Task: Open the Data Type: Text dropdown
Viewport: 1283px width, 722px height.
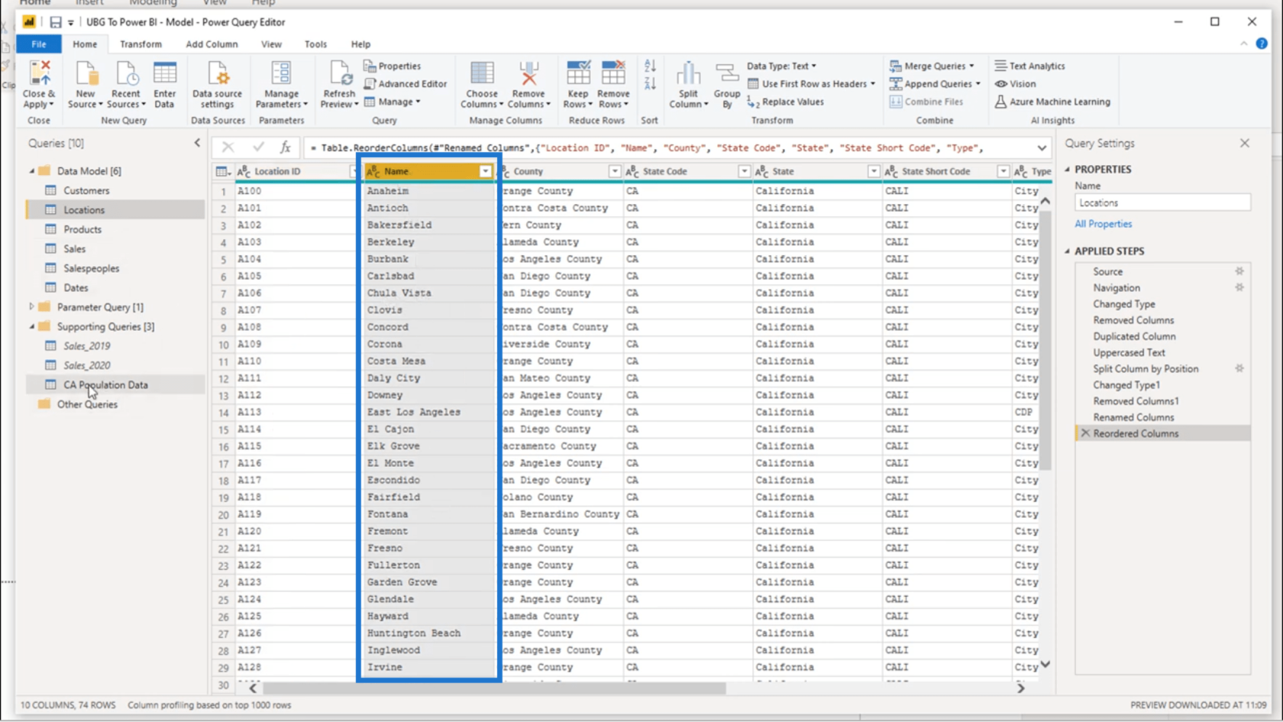Action: click(781, 66)
